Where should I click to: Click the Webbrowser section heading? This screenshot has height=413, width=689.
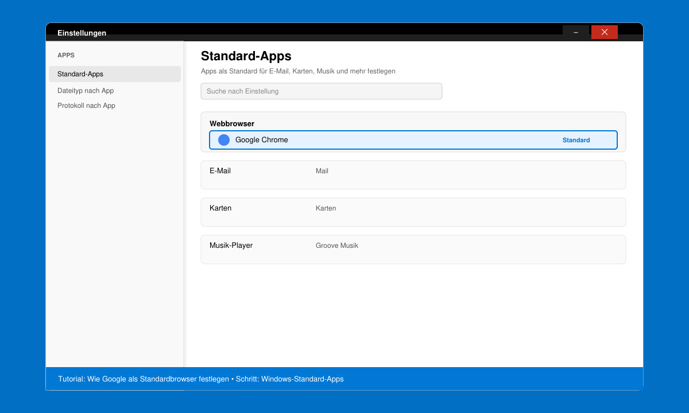coord(232,123)
